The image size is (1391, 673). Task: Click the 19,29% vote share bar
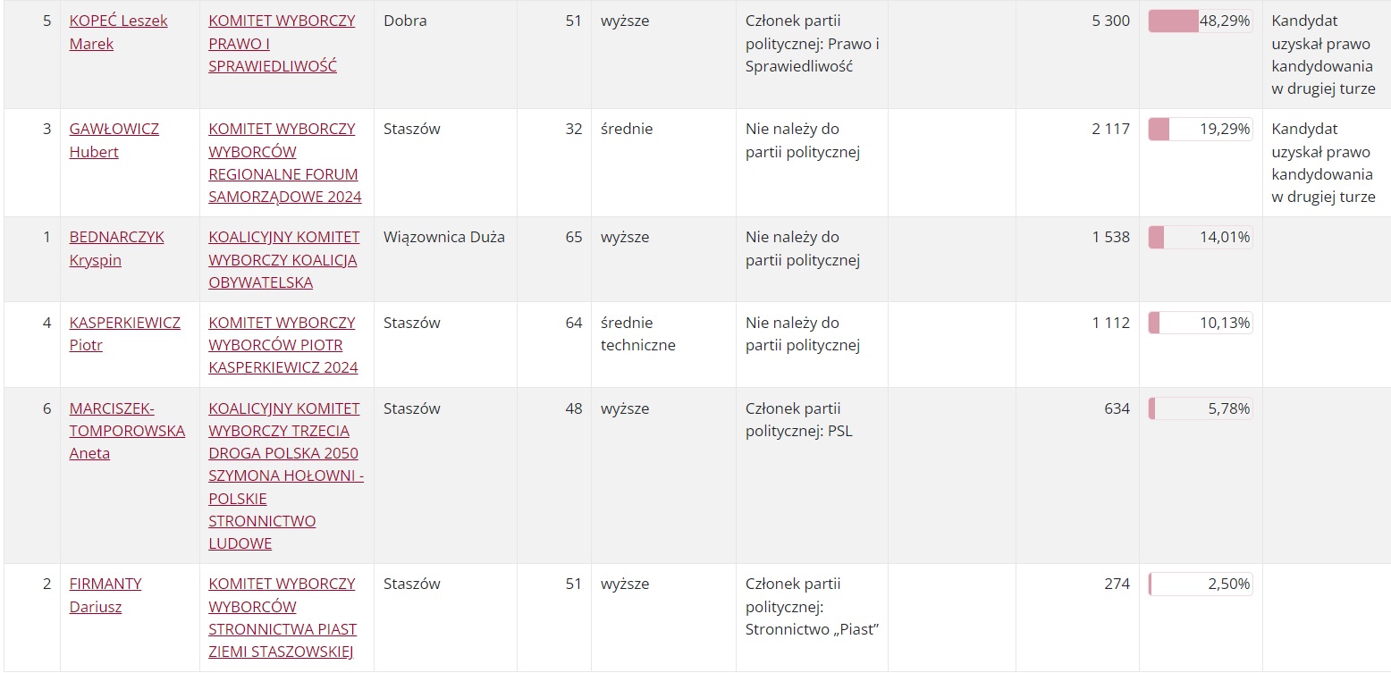tap(1200, 129)
